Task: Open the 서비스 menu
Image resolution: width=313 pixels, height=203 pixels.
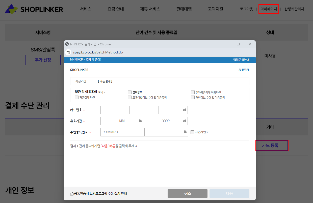Action: tap(86, 9)
